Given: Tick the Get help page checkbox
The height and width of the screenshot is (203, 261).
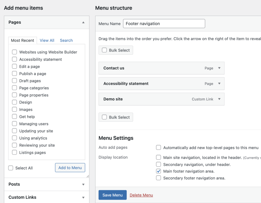Looking at the screenshot, I should 15,117.
